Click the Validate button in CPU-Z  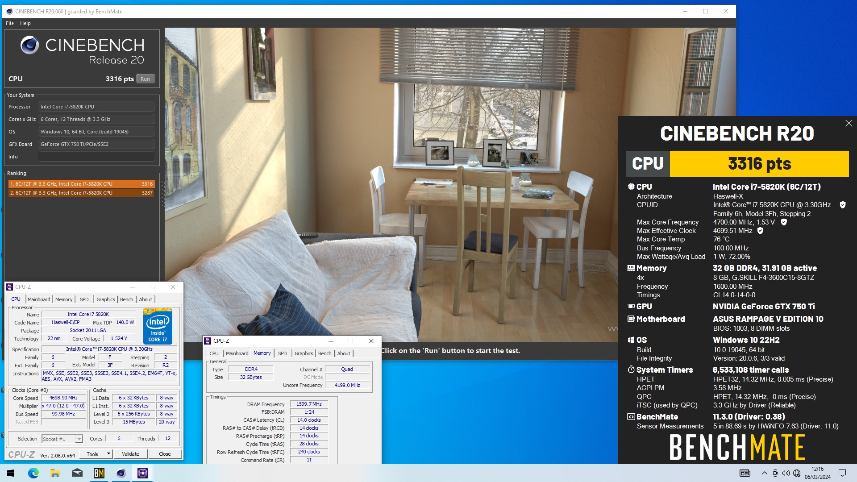pos(130,454)
